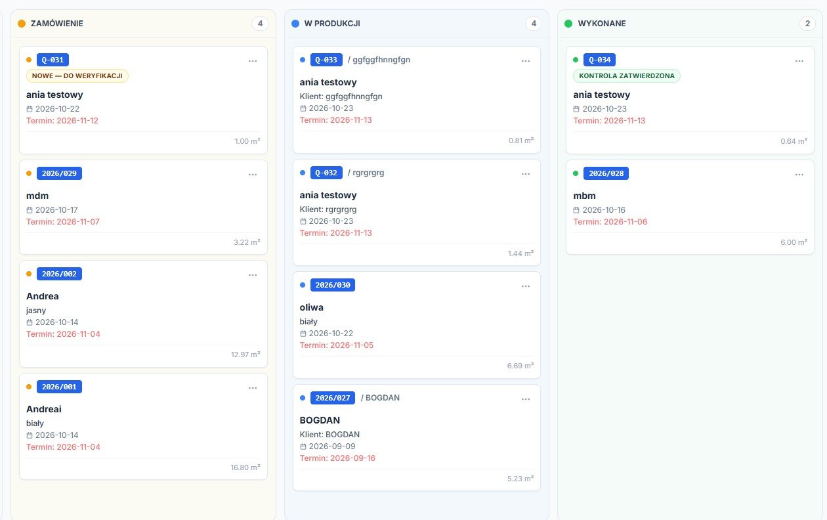Click the count badge in the WYKONANE column
This screenshot has width=827, height=520.
point(807,24)
